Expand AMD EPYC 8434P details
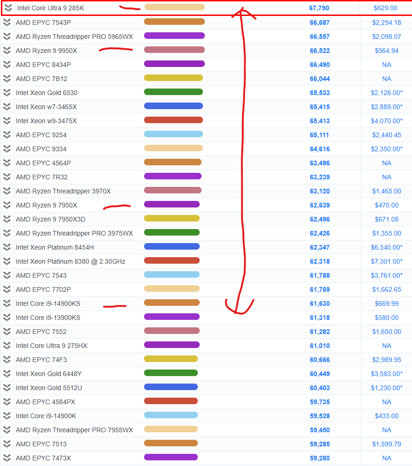 point(7,65)
